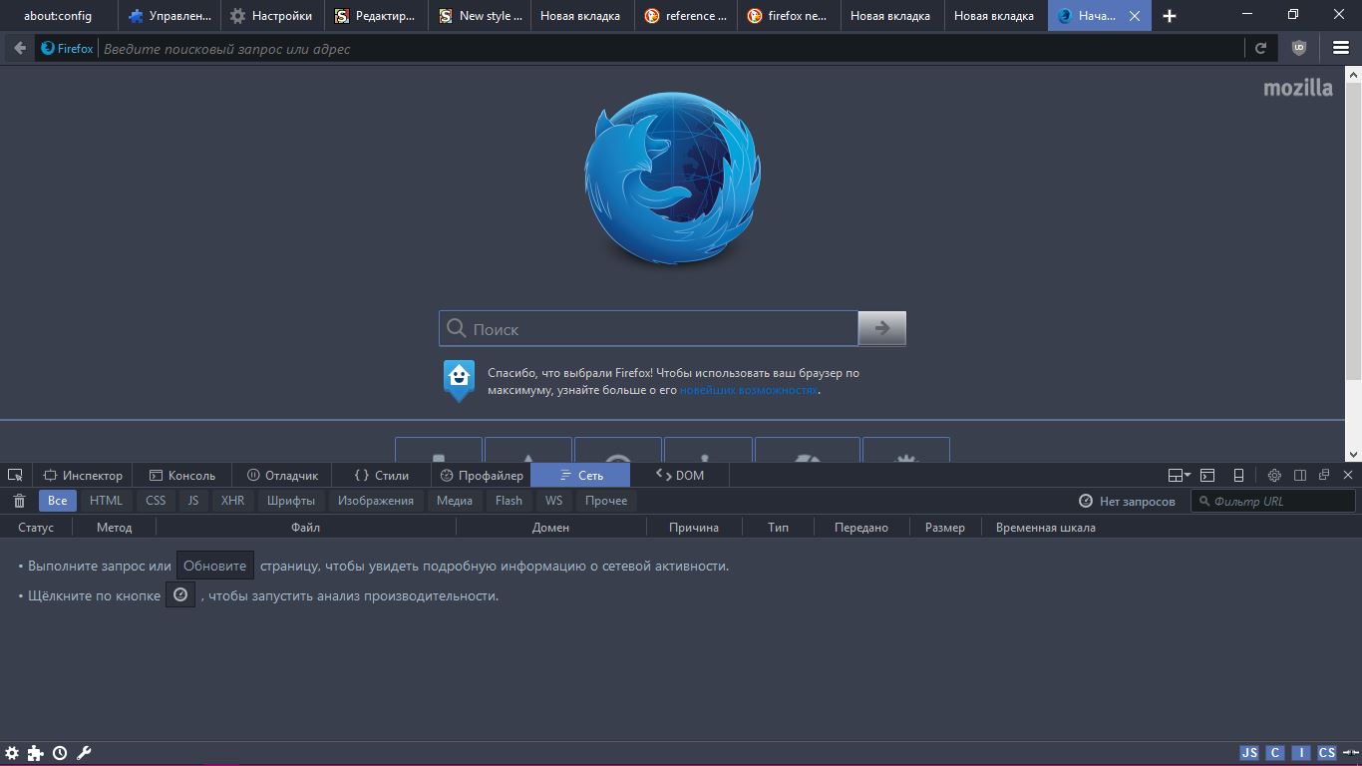Switch to the Профайлер panel
The height and width of the screenshot is (766, 1362).
coord(482,476)
